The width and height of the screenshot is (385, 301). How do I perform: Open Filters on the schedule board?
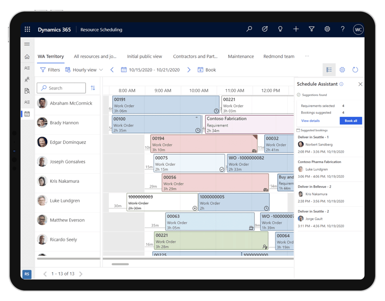[50, 70]
